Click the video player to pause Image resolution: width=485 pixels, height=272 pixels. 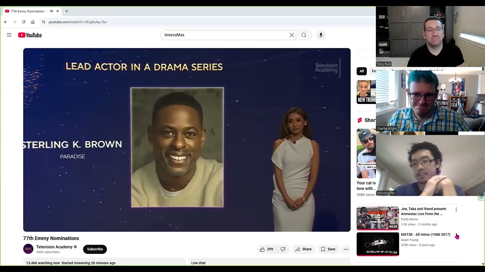point(187,140)
